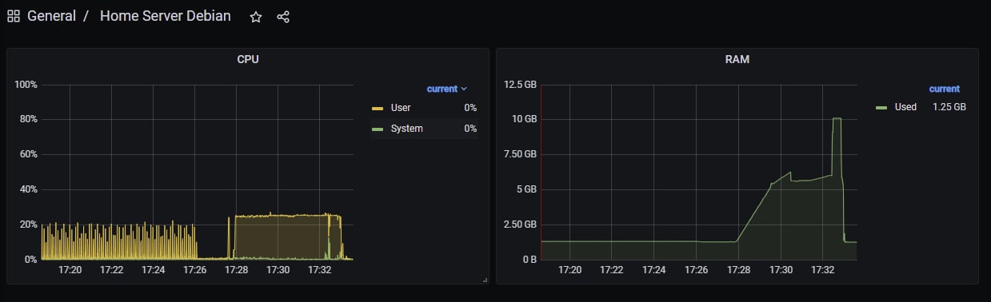The image size is (991, 302).
Task: Click the 60% label on CPU axis
Action: click(x=29, y=154)
